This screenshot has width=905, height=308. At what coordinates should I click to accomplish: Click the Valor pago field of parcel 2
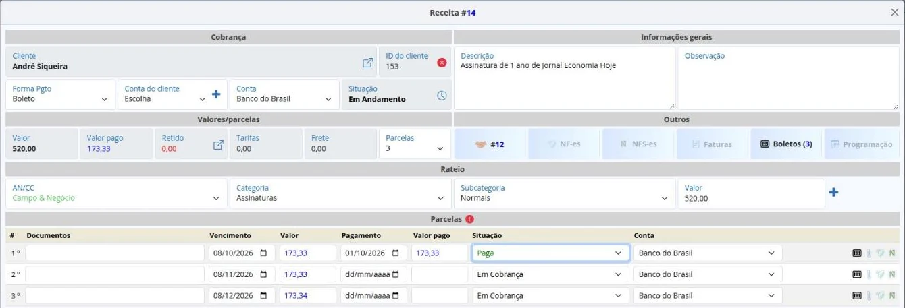pyautogui.click(x=440, y=274)
